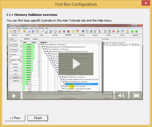This screenshot has width=152, height=127.
Task: Click the sentence about topic specific tutorials
Action: click(59, 20)
